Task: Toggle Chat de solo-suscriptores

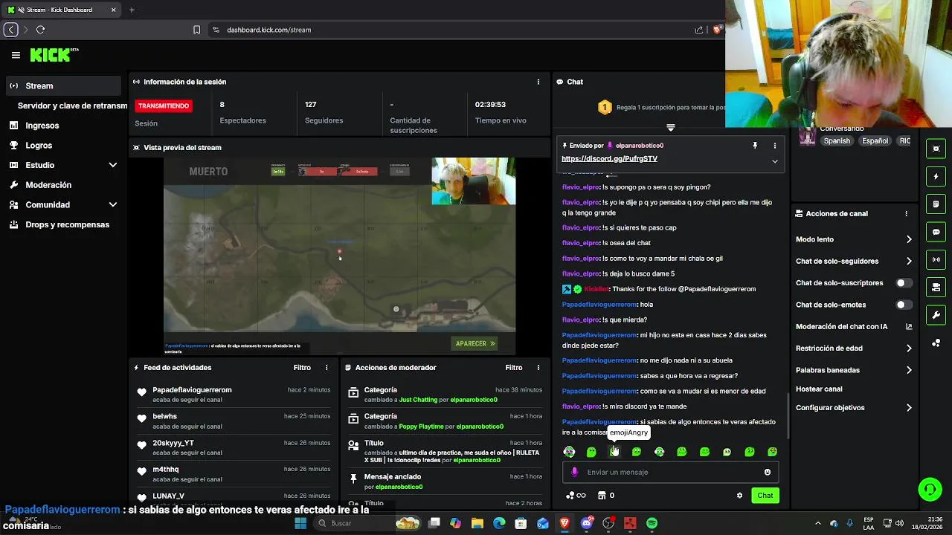Action: (x=904, y=283)
